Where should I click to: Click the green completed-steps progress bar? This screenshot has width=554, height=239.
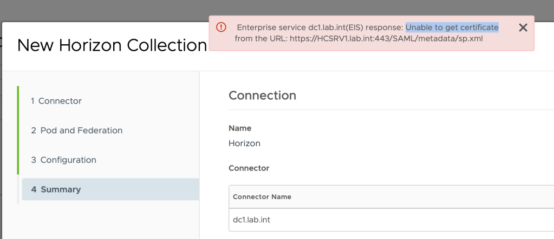(18, 130)
